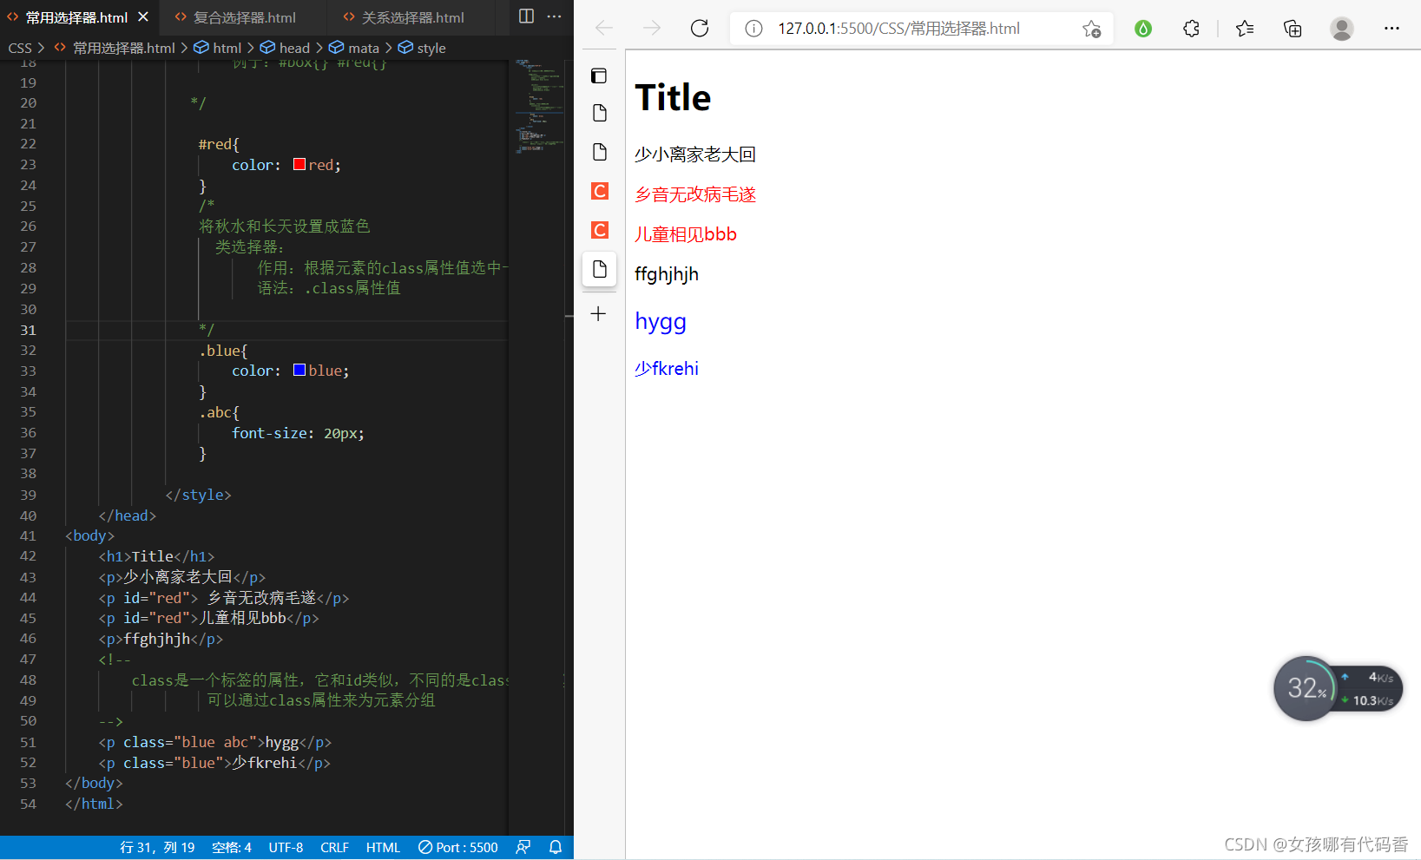Click the 少fkrehi paragraph in browser
Image resolution: width=1421 pixels, height=860 pixels.
point(667,368)
